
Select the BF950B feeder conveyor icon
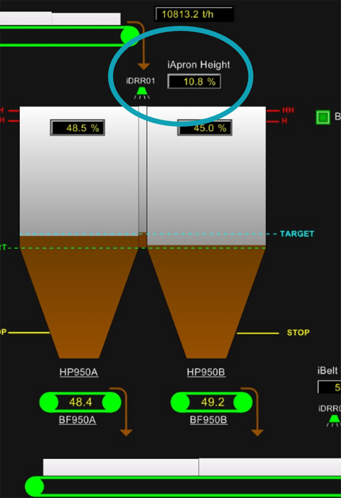(x=211, y=402)
